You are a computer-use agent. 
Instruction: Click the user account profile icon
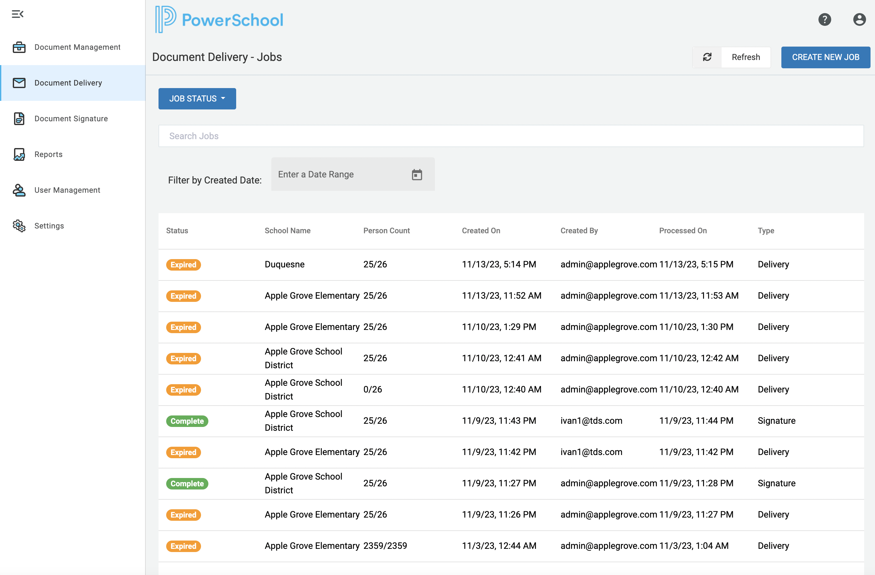point(859,19)
